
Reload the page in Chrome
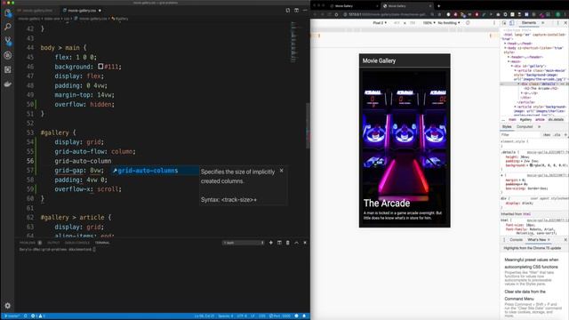[x=329, y=14]
